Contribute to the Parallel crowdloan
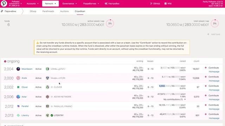Viewport: 225px width, 126px height. pos(212,105)
